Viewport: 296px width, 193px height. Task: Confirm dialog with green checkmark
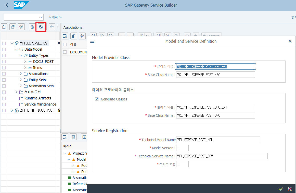pyautogui.click(x=281, y=189)
